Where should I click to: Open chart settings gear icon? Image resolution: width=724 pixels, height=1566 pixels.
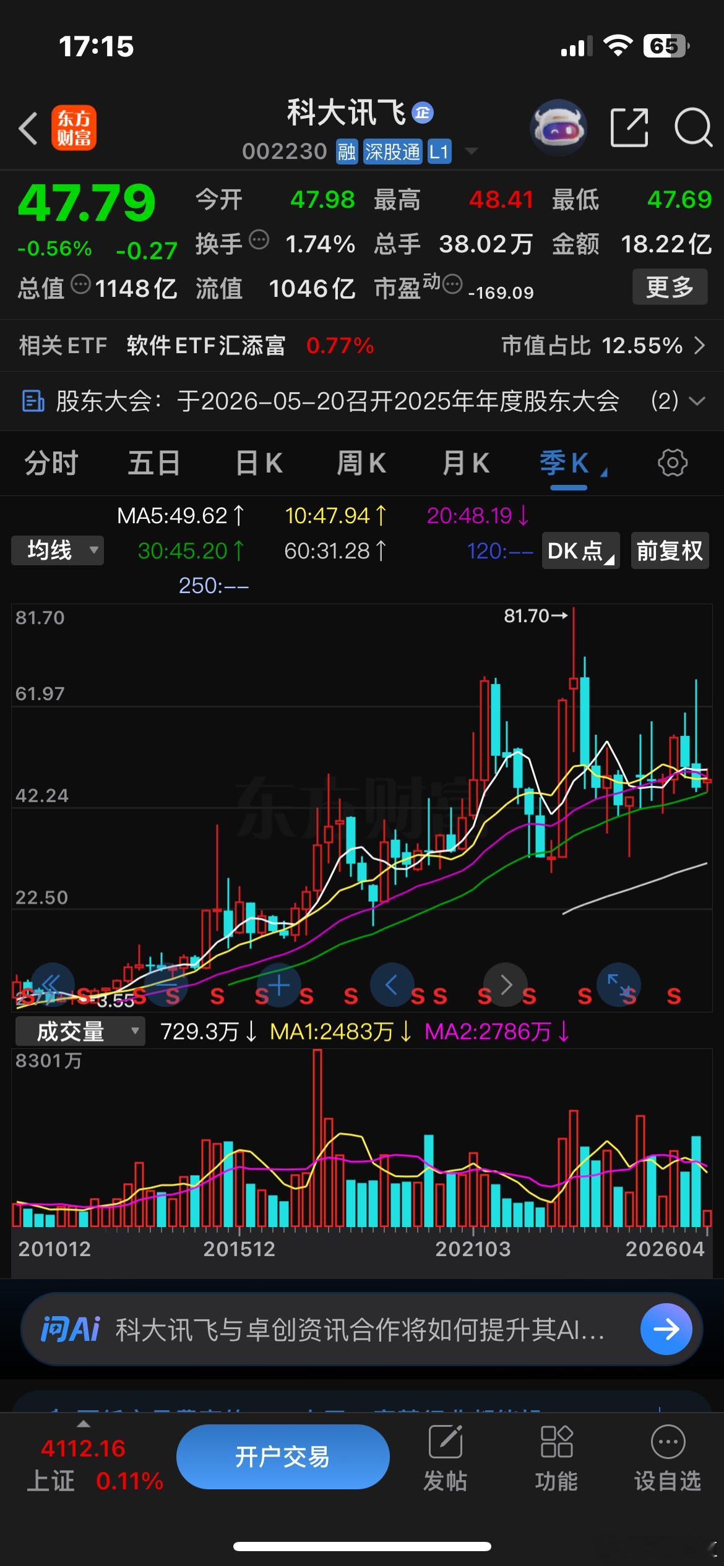673,463
